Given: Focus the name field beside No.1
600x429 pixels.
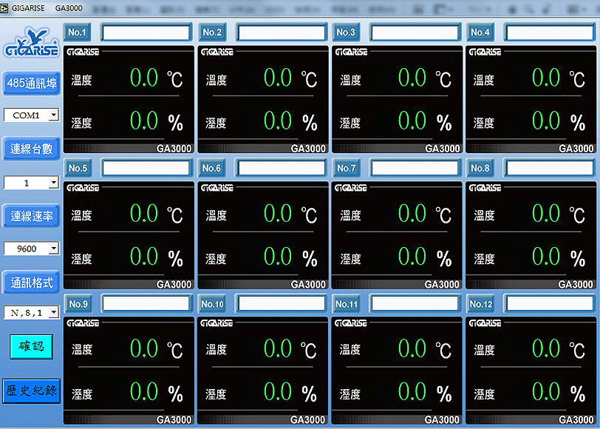Looking at the screenshot, I should pos(146,33).
